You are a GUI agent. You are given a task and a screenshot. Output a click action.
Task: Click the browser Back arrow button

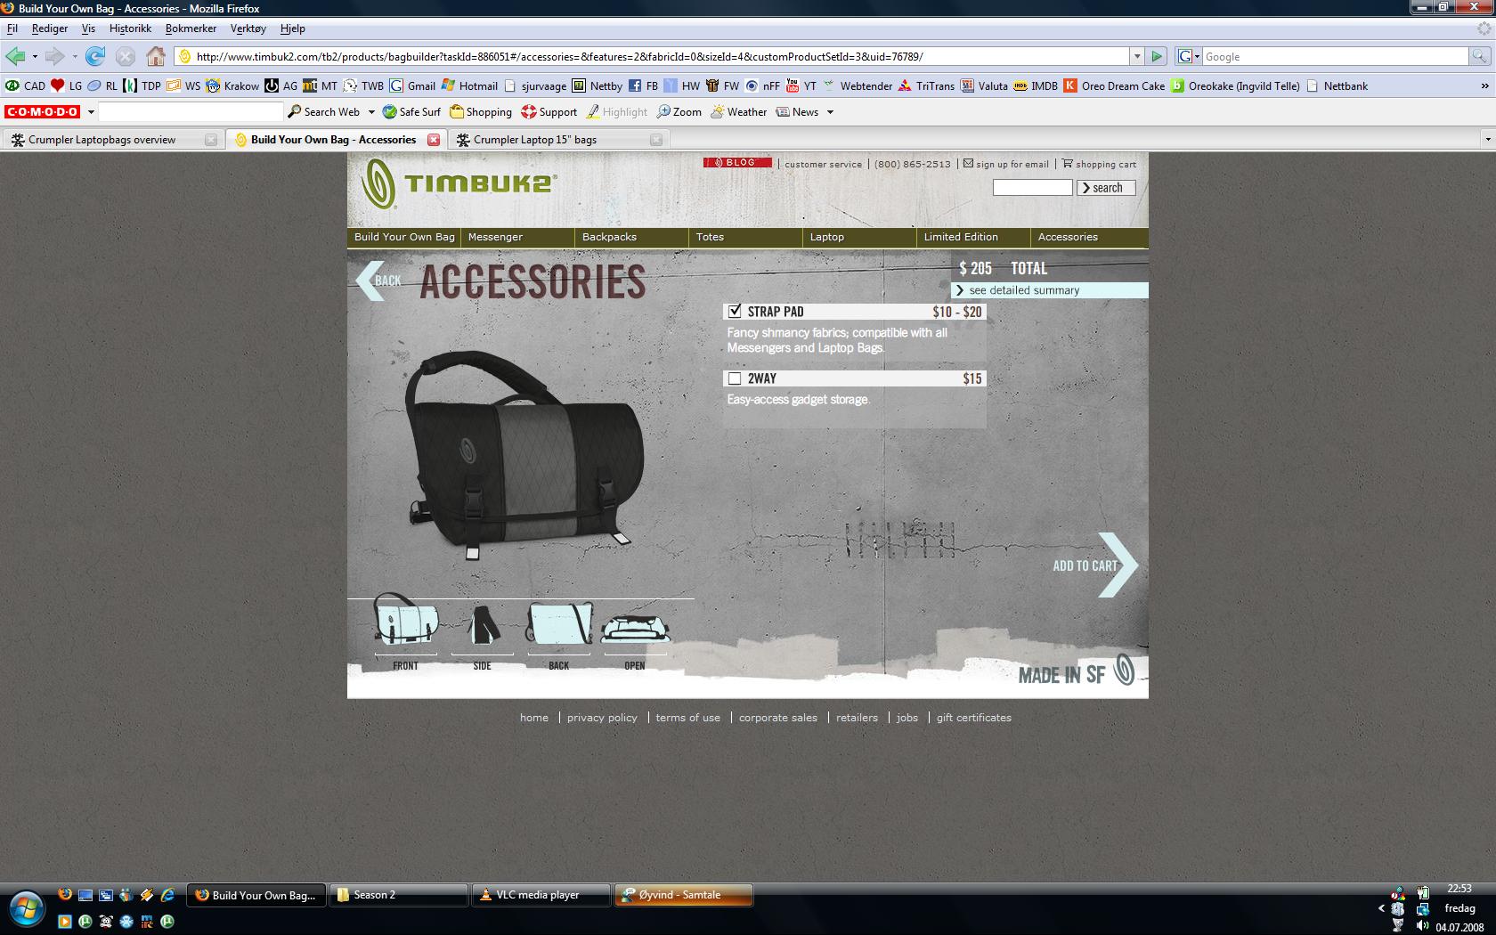click(15, 56)
